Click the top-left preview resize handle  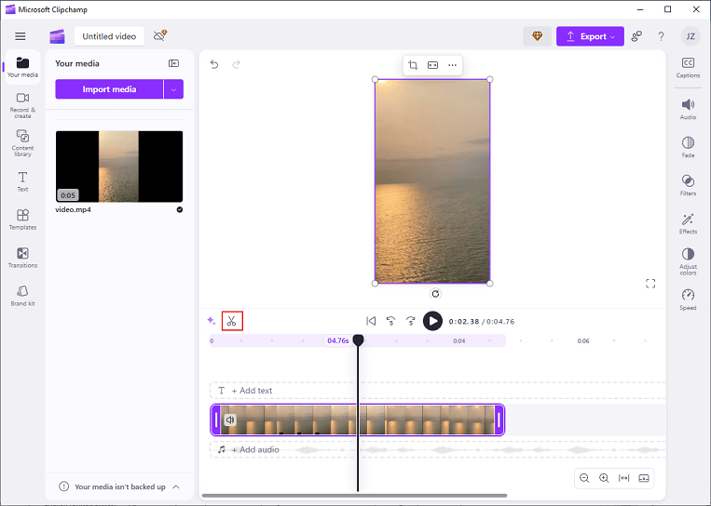[375, 79]
